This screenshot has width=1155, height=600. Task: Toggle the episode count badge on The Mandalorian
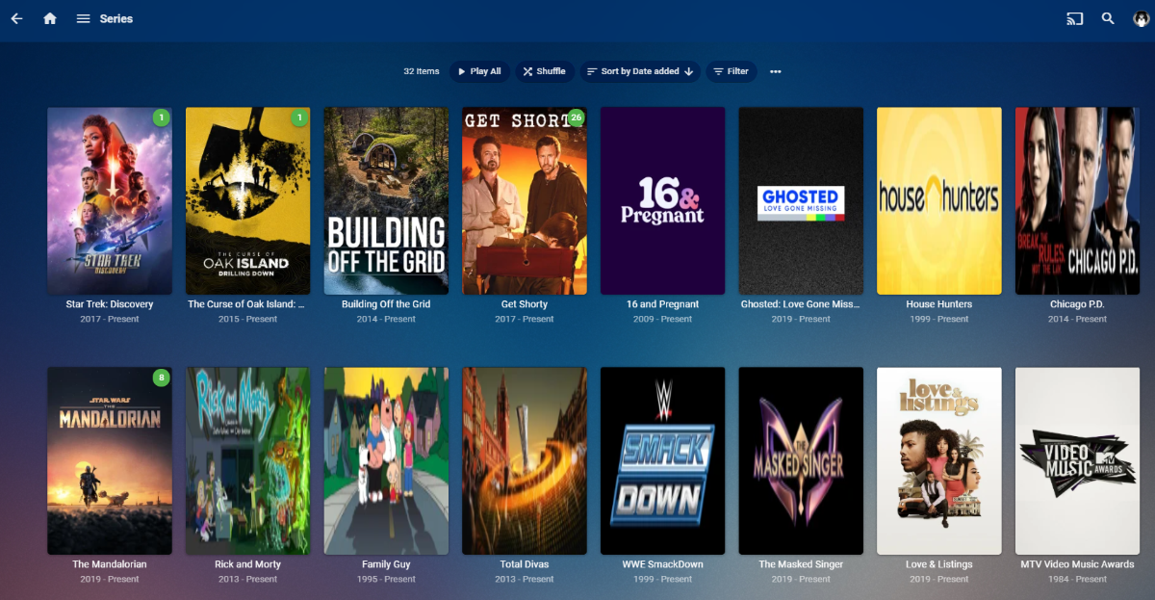[x=163, y=377]
